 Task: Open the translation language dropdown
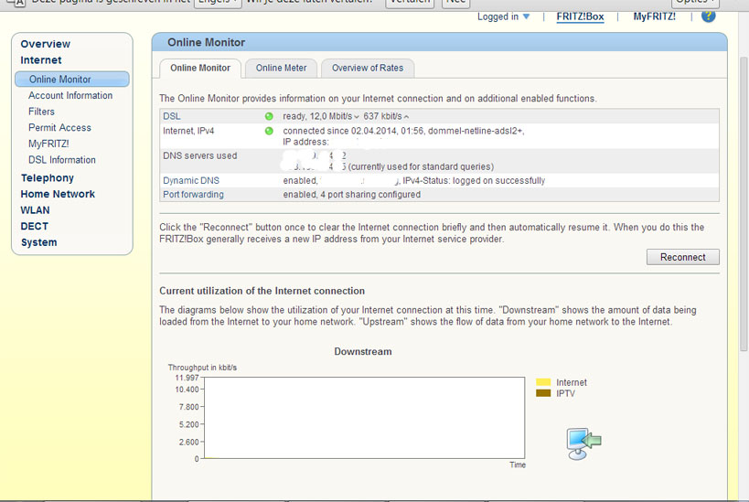[218, 3]
